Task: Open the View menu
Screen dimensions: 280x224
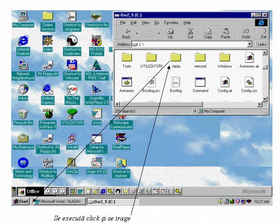Action: tap(145, 22)
